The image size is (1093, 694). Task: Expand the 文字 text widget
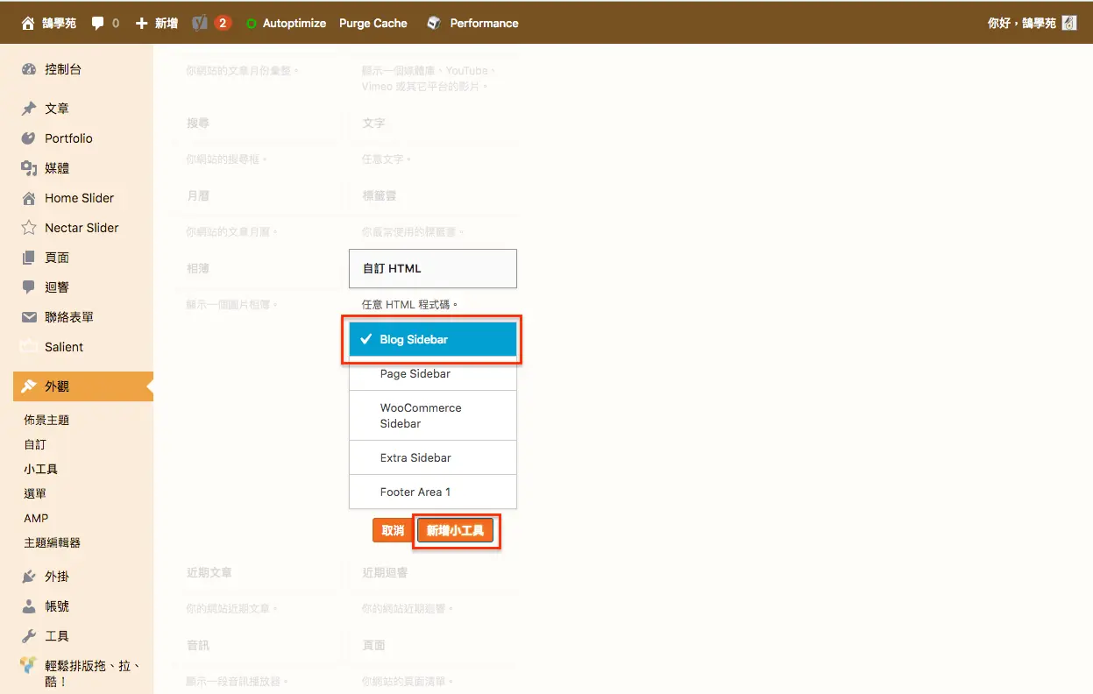(x=433, y=124)
